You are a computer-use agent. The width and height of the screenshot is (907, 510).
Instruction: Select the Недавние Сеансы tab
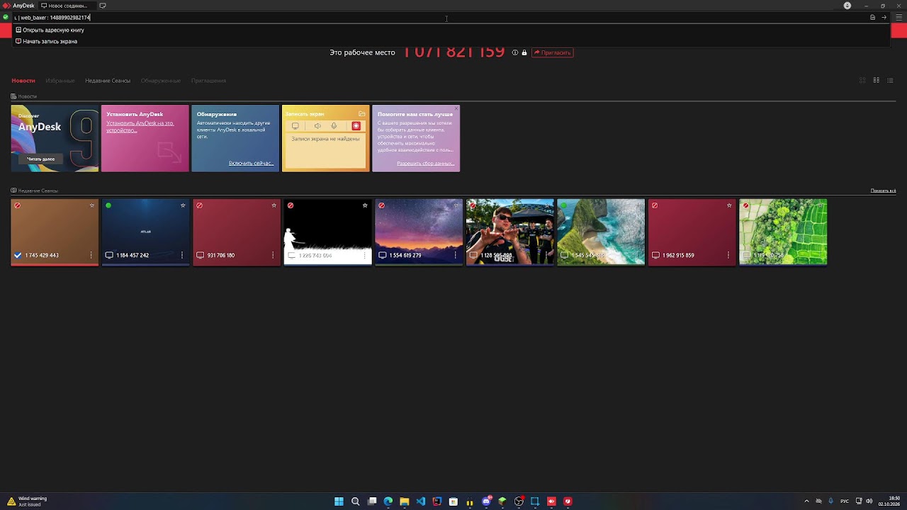[108, 81]
